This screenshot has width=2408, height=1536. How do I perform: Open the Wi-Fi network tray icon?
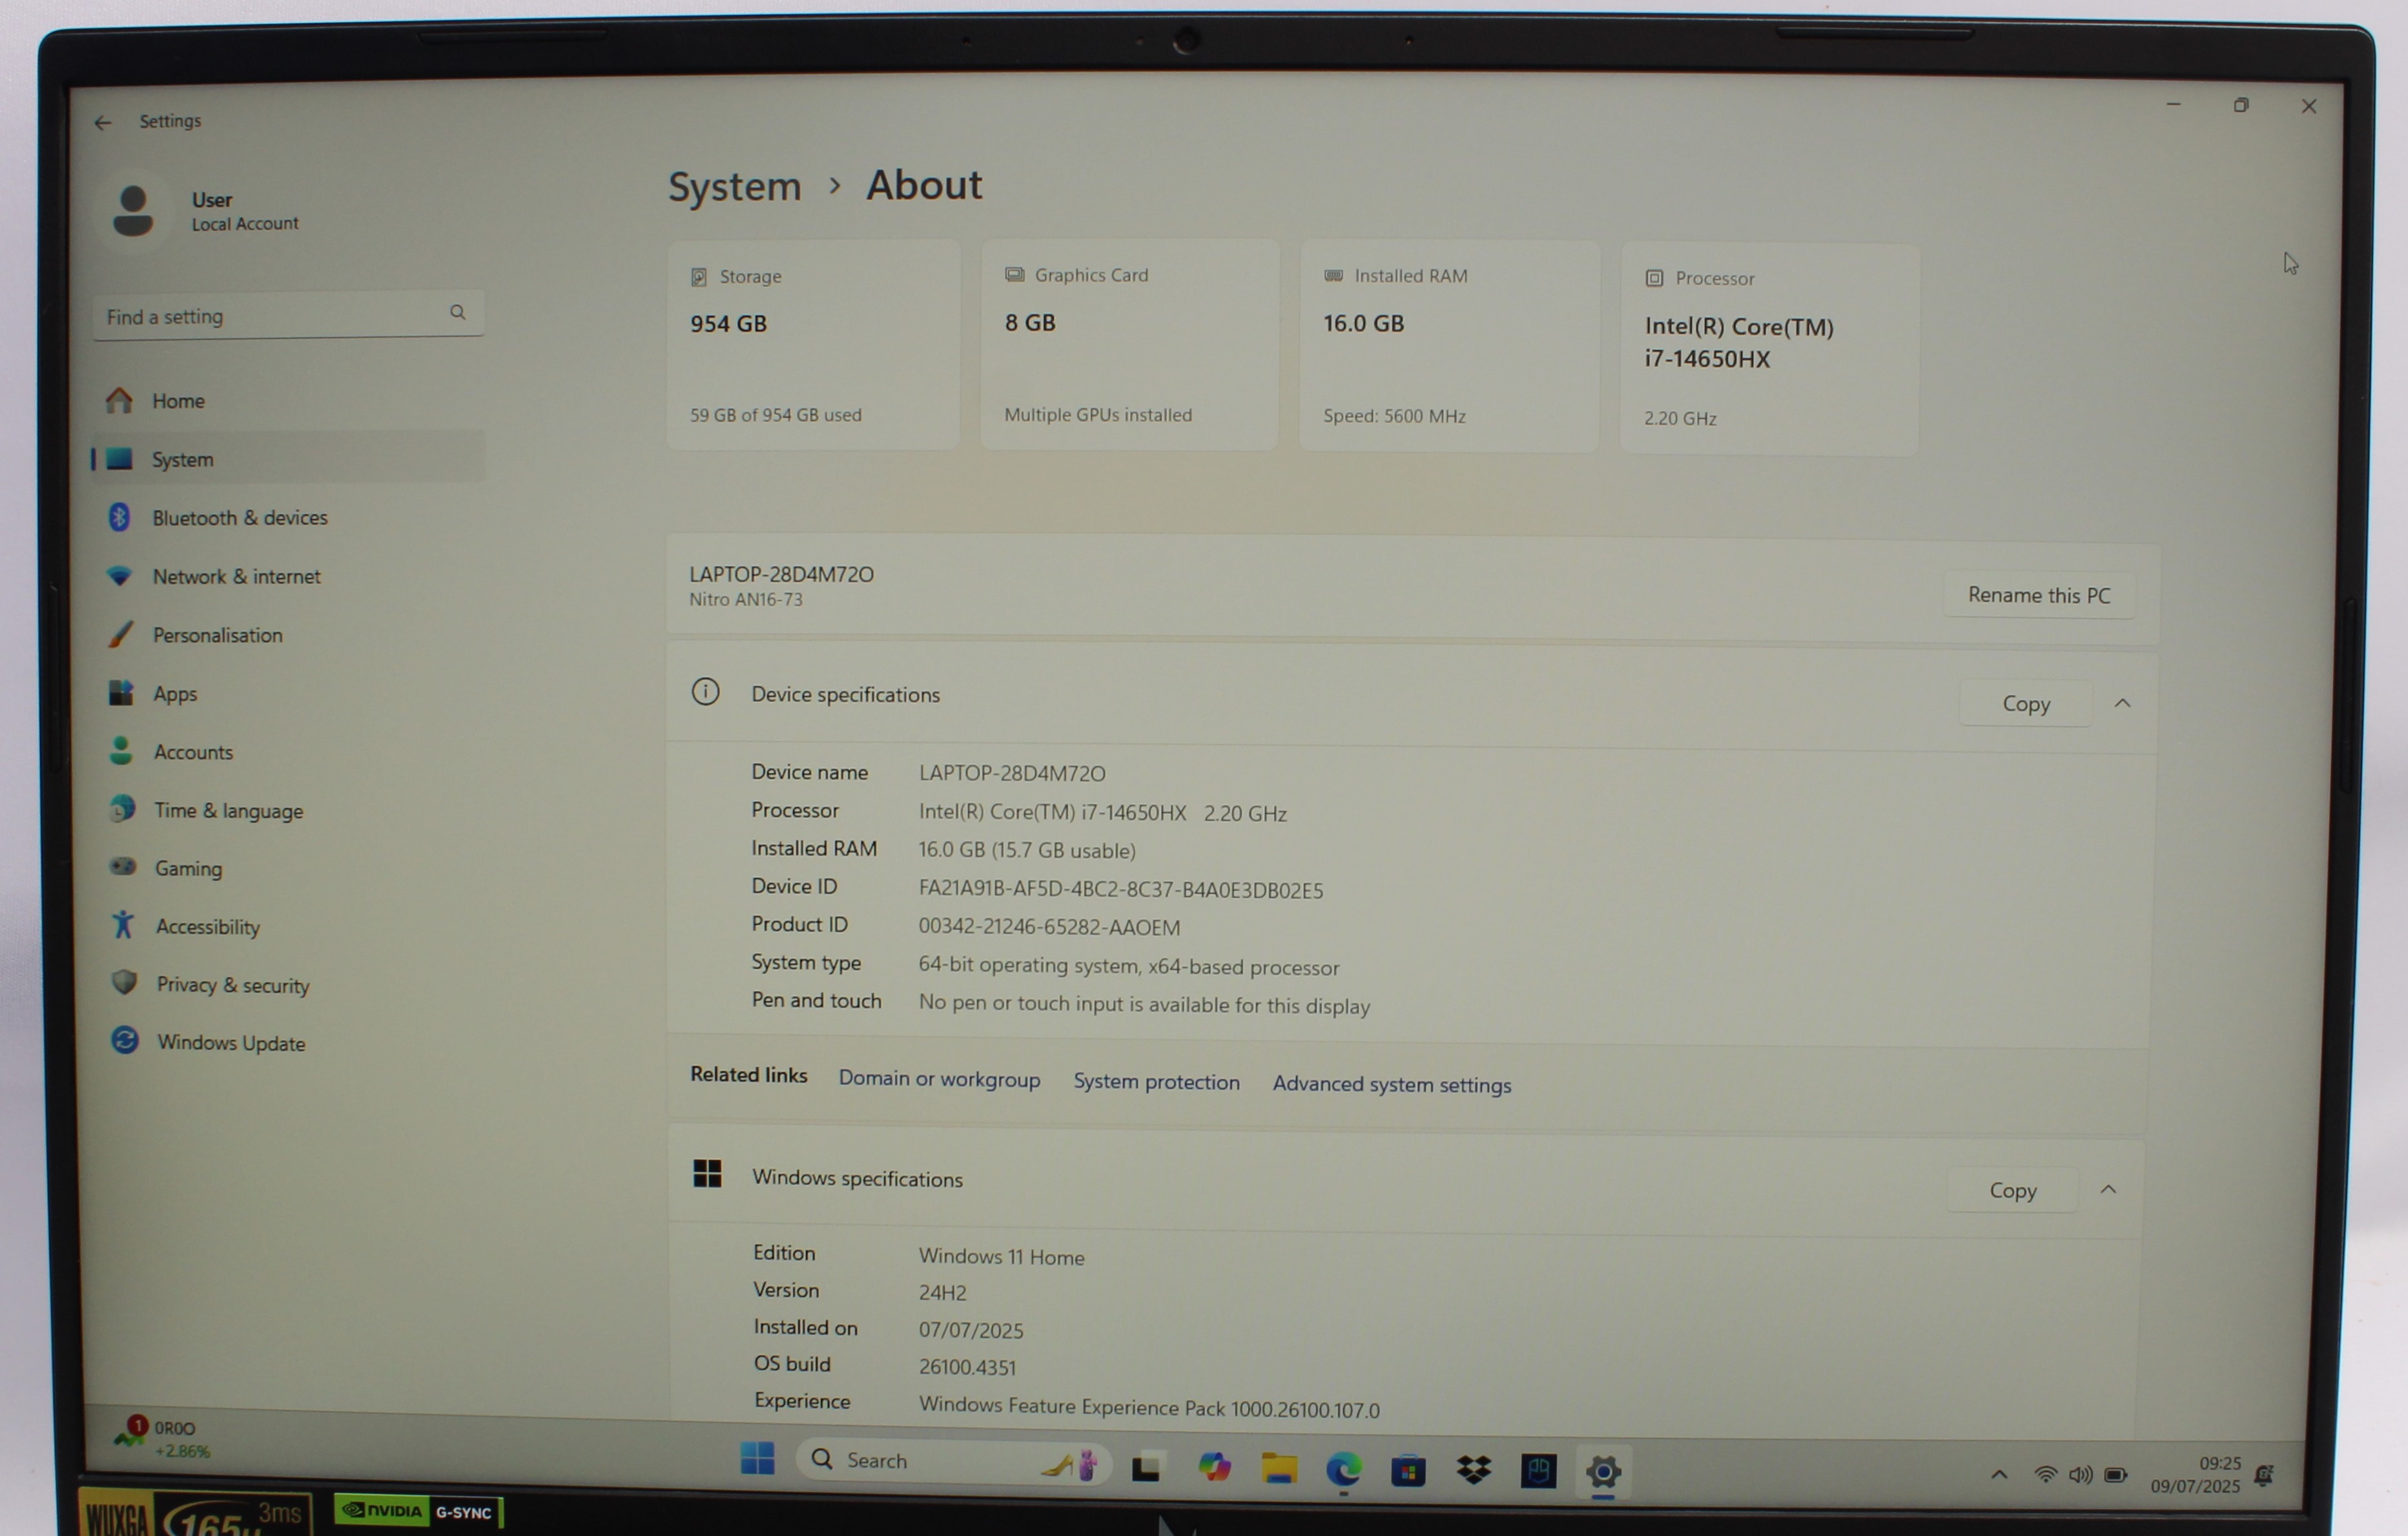click(x=2046, y=1475)
